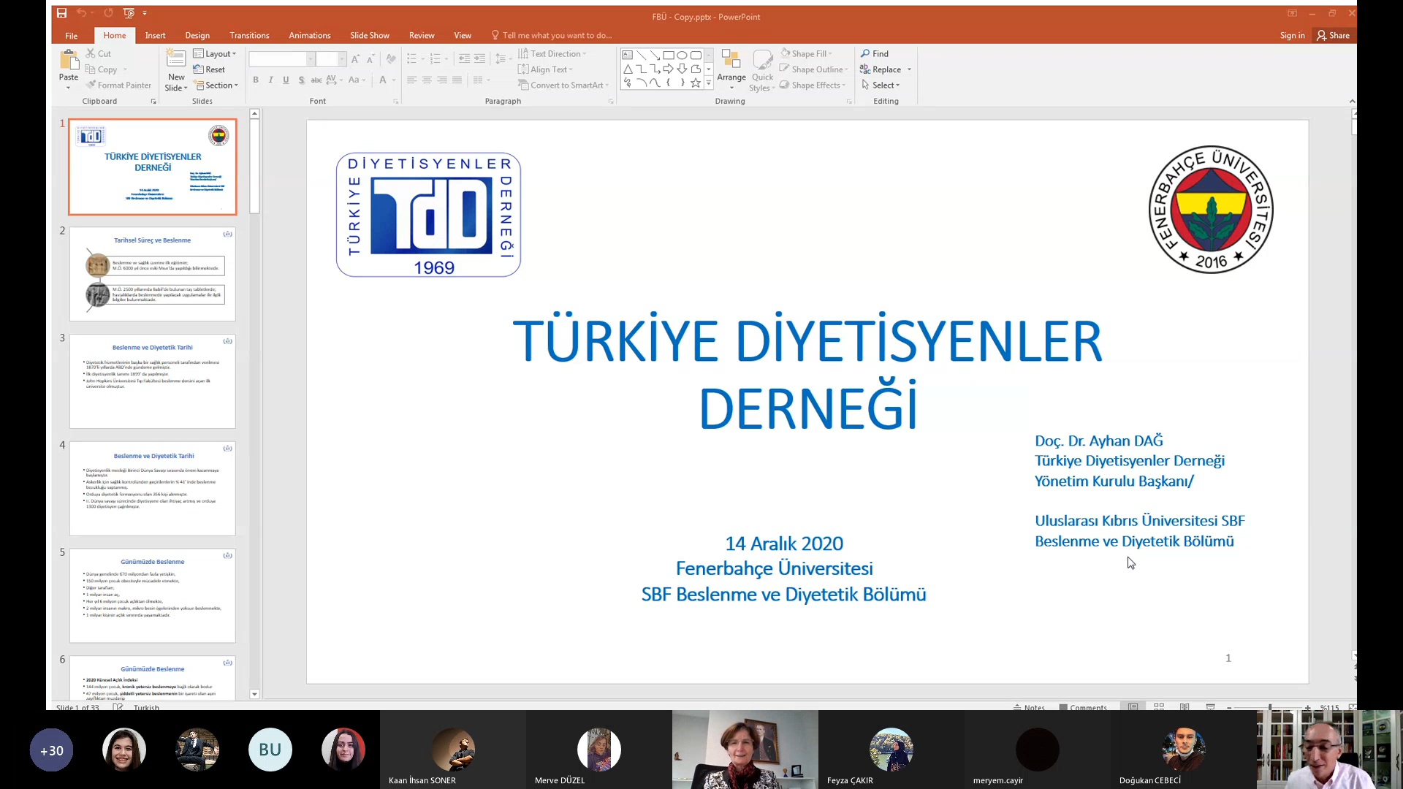The height and width of the screenshot is (789, 1403).
Task: Select the 5-point Star shape
Action: coord(696,83)
